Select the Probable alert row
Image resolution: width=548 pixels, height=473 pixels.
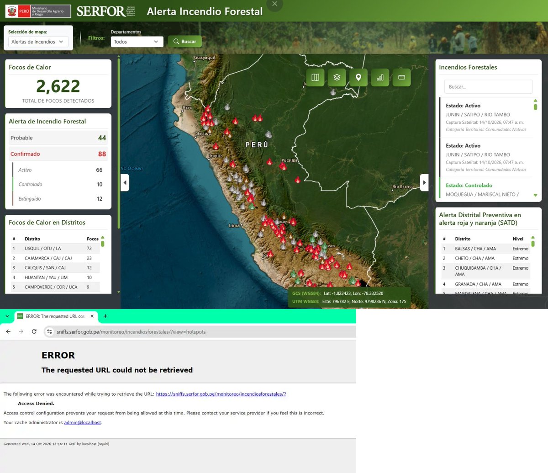[x=58, y=138]
